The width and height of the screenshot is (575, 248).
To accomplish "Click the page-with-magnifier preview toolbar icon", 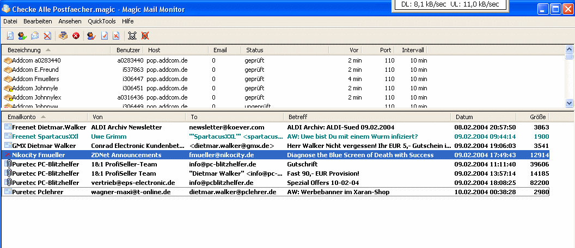I will [10, 36].
